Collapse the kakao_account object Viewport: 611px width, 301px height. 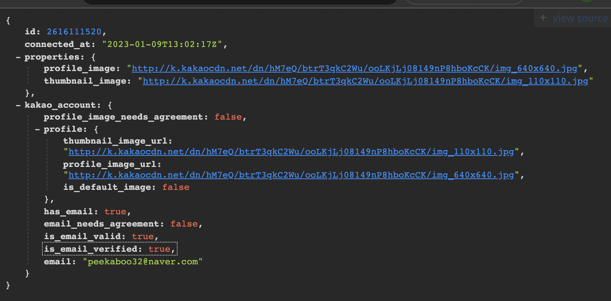click(18, 105)
